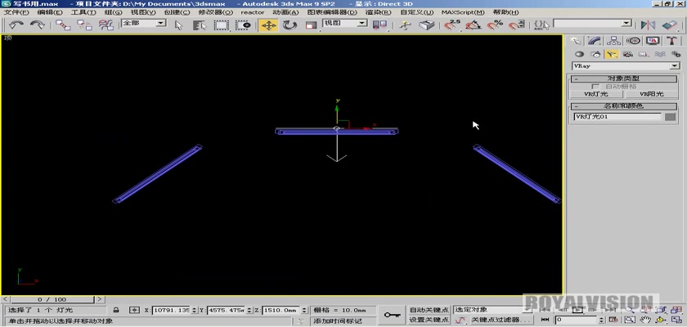Activate the Select and Rotate tool
Viewport: 687px width, 327px height.
coord(290,25)
